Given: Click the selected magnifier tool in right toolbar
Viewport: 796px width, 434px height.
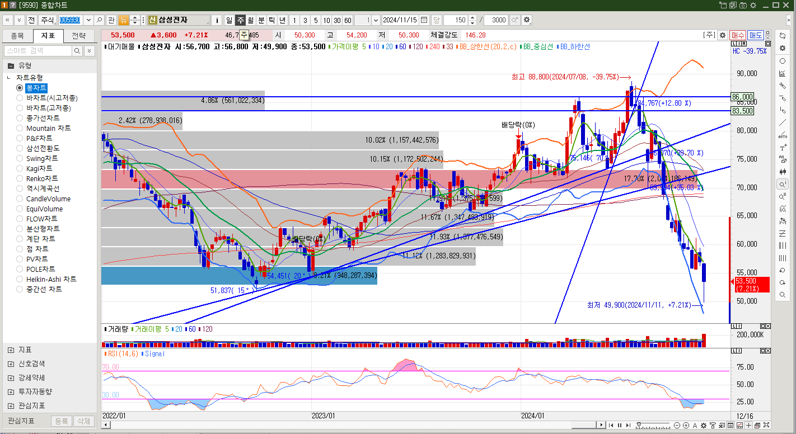Looking at the screenshot, I should pos(783,184).
